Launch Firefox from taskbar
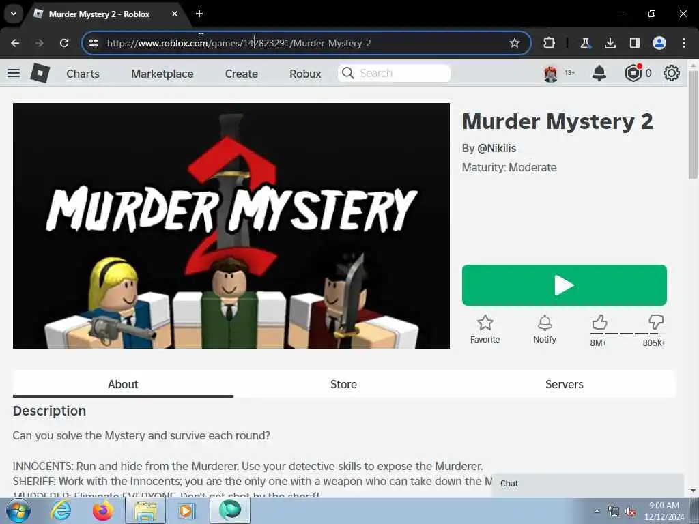Screen dimensions: 699x524 [103, 510]
